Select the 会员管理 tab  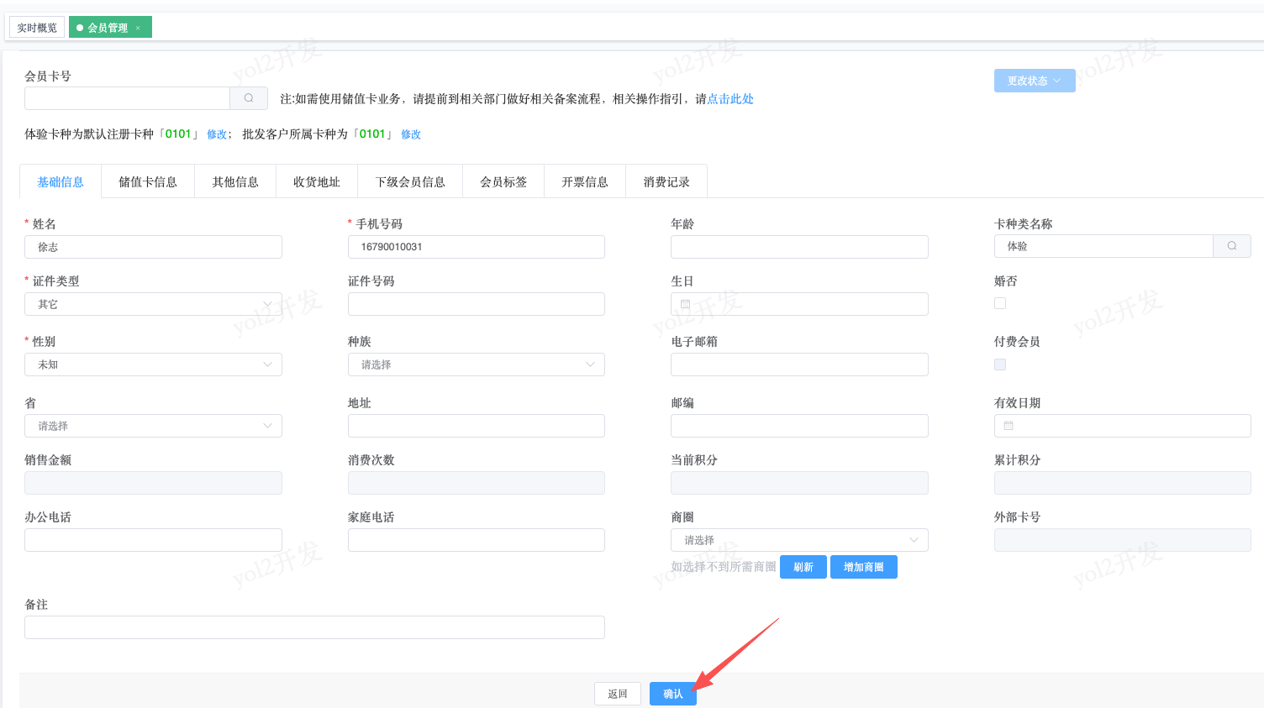tap(109, 28)
